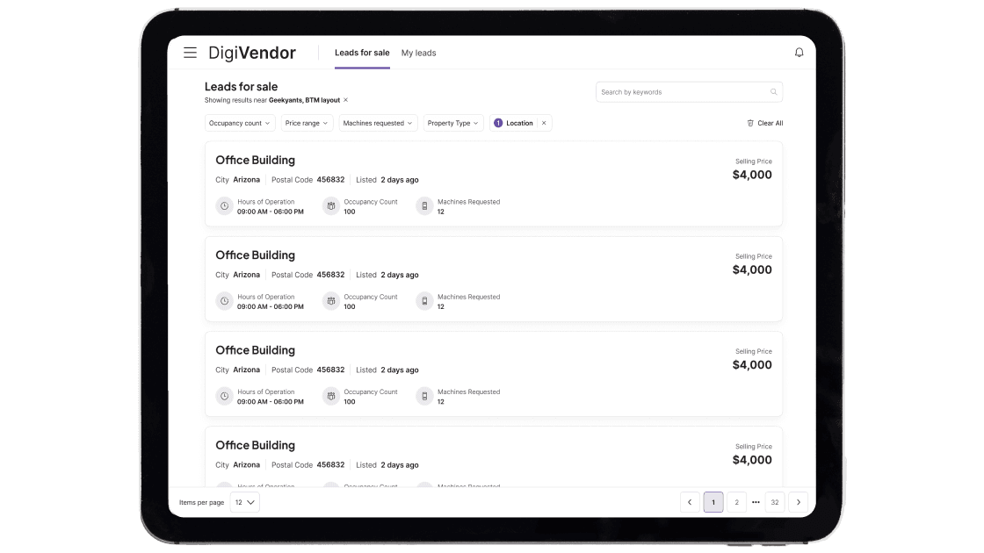Open third Office Building lead title
984x553 pixels.
point(256,350)
